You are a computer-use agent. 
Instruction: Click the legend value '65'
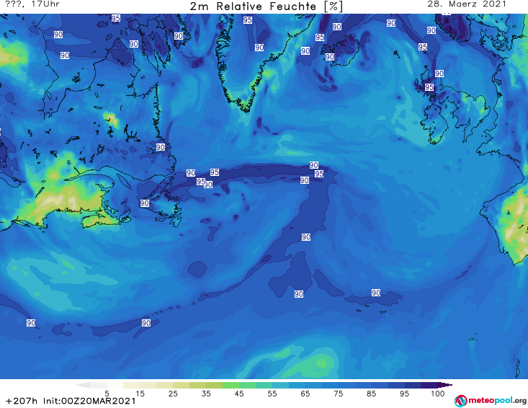(305, 394)
